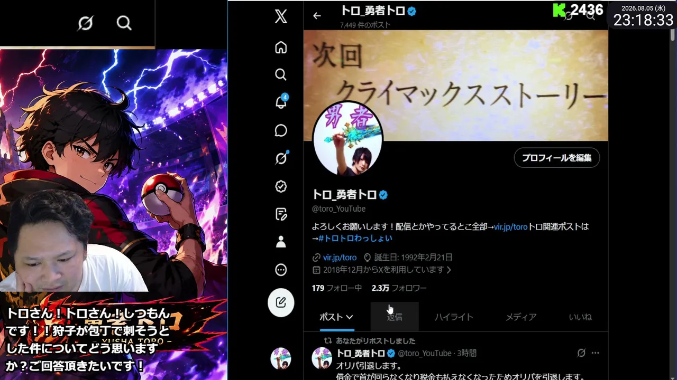
Task: Click the magnifier icon in top-left bar
Action: coord(124,23)
